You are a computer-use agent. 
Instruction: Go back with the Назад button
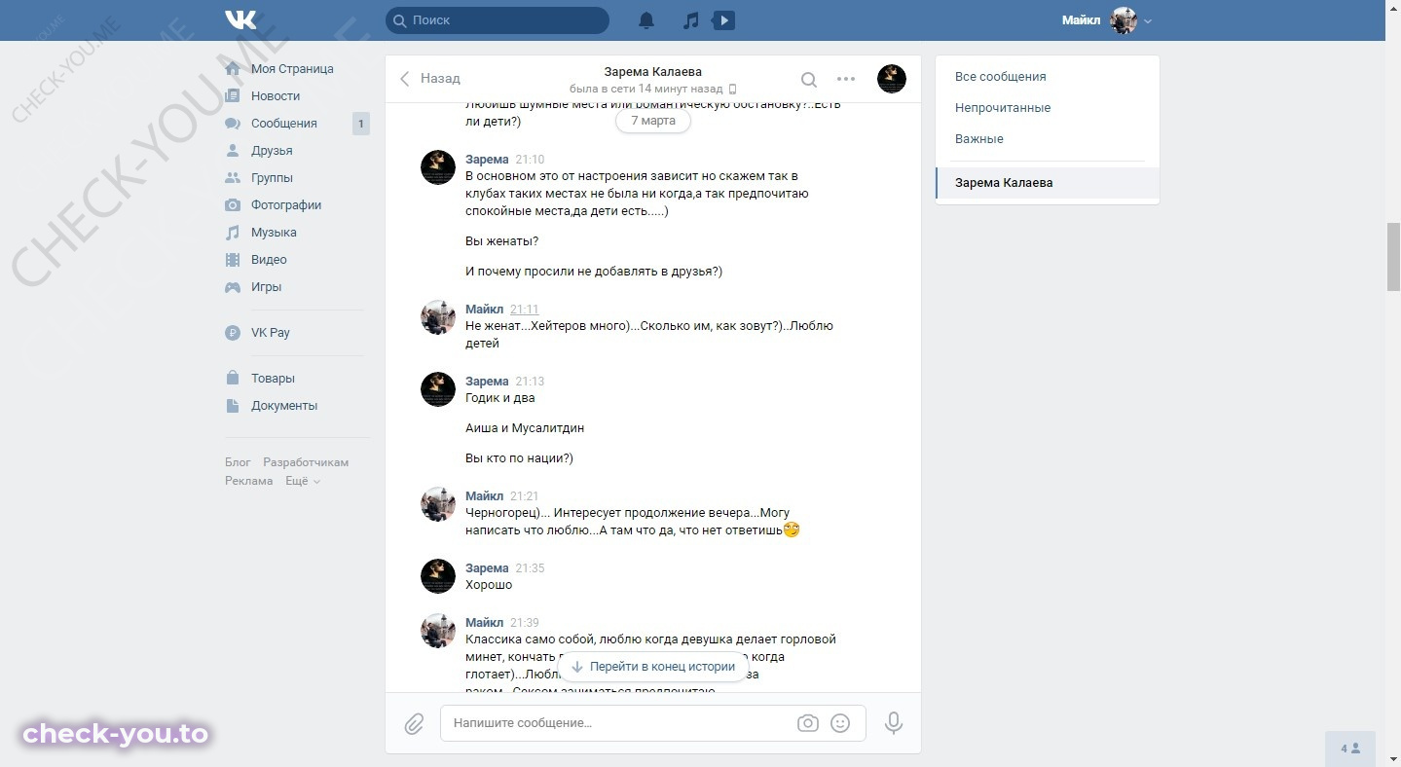[x=429, y=79]
